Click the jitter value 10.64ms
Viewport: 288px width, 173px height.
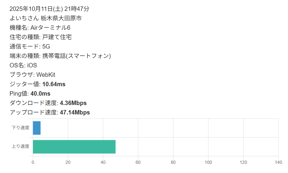tap(54, 84)
